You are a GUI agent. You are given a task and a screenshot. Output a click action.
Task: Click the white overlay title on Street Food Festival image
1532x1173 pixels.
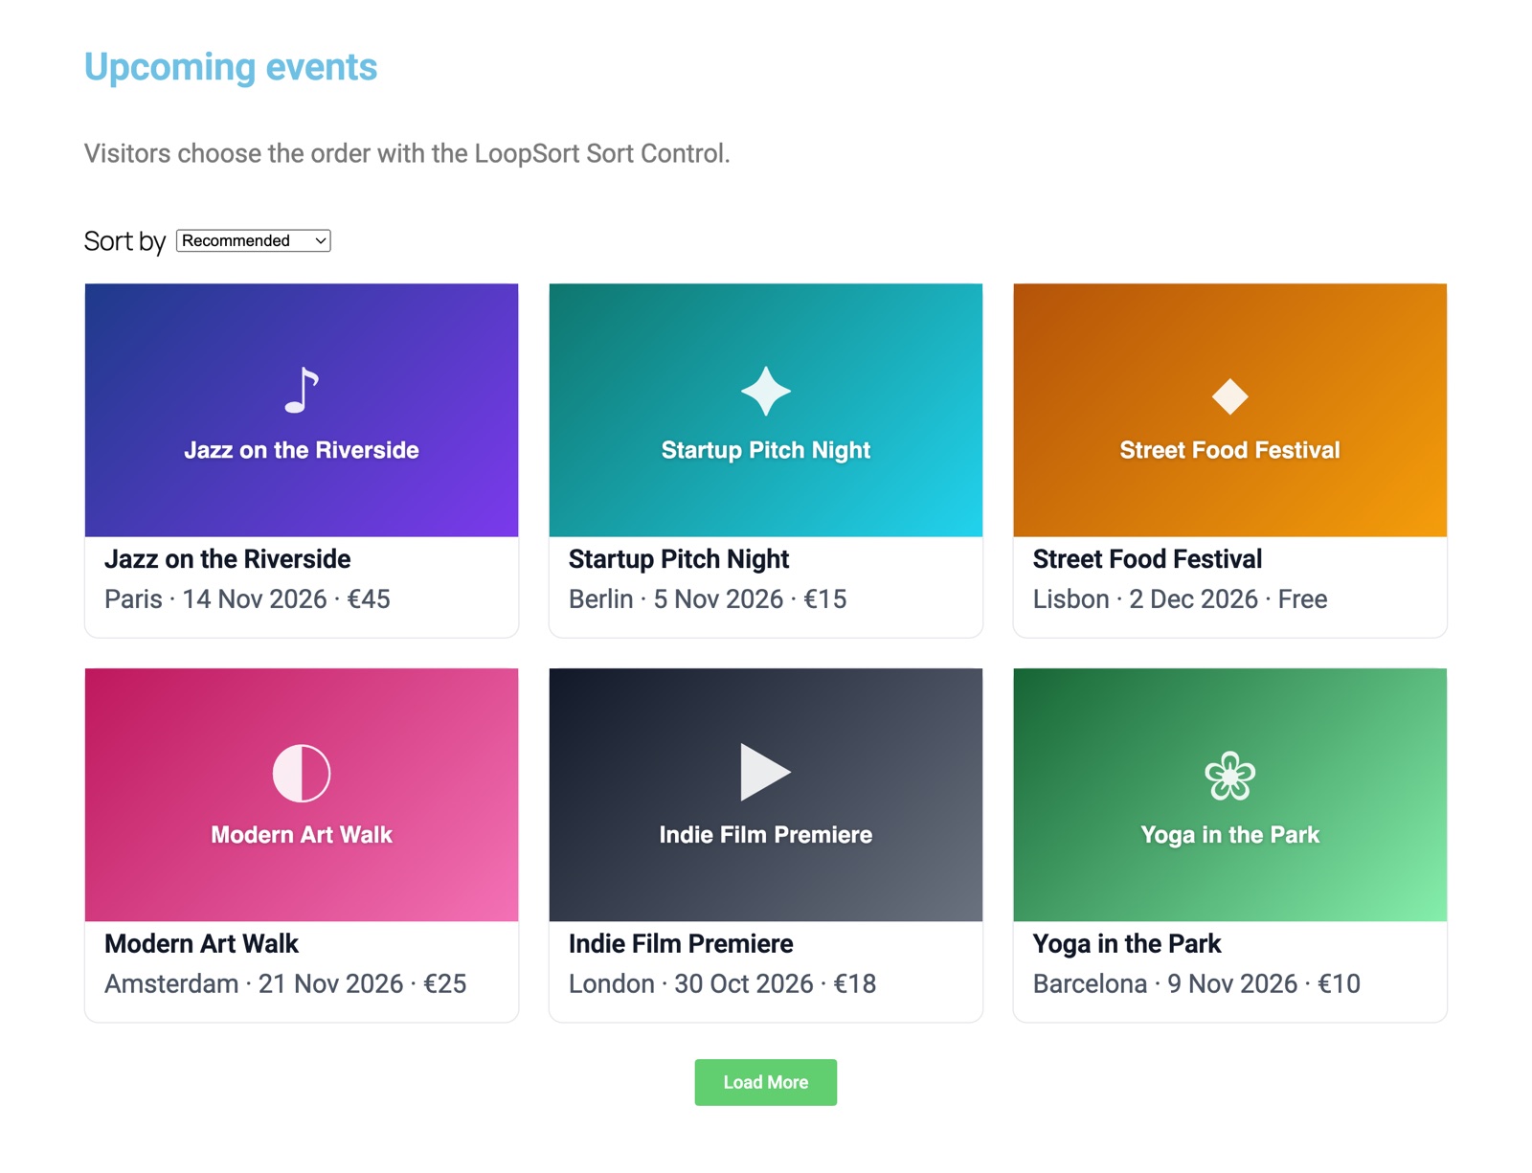click(1229, 450)
